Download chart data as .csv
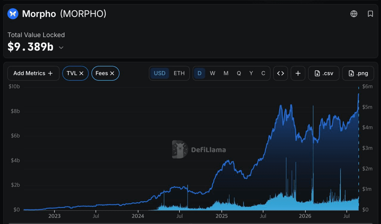This screenshot has height=224, width=381. click(324, 73)
